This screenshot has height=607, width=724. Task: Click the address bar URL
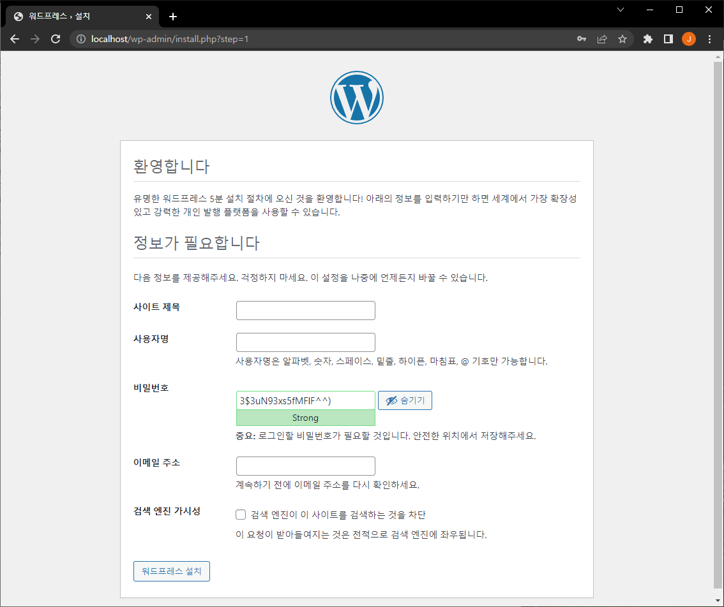[x=170, y=39]
